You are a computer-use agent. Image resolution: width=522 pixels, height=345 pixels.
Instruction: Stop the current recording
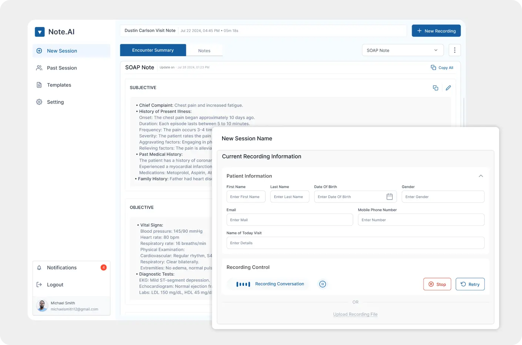pyautogui.click(x=437, y=284)
